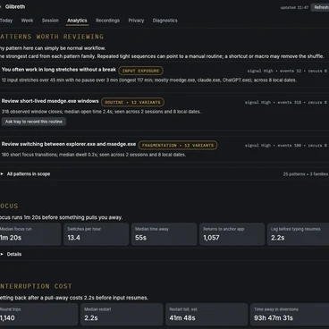Click the Median focus run card
Viewport: 329px width, 329px height.
[x=30, y=234]
